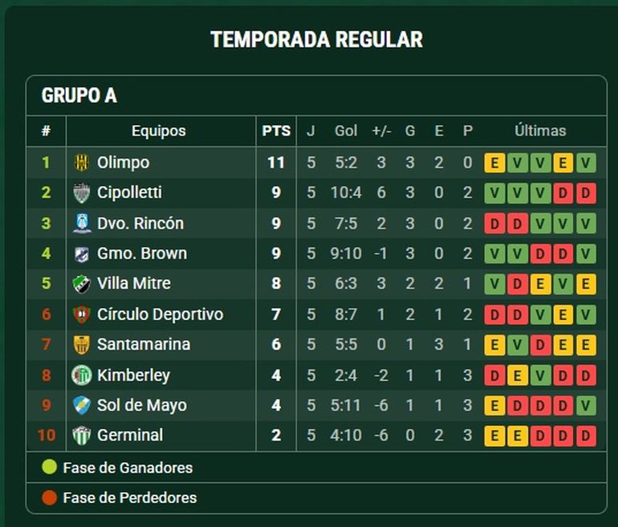Open the Germinal team name link
Image resolution: width=618 pixels, height=527 pixels.
click(x=130, y=436)
